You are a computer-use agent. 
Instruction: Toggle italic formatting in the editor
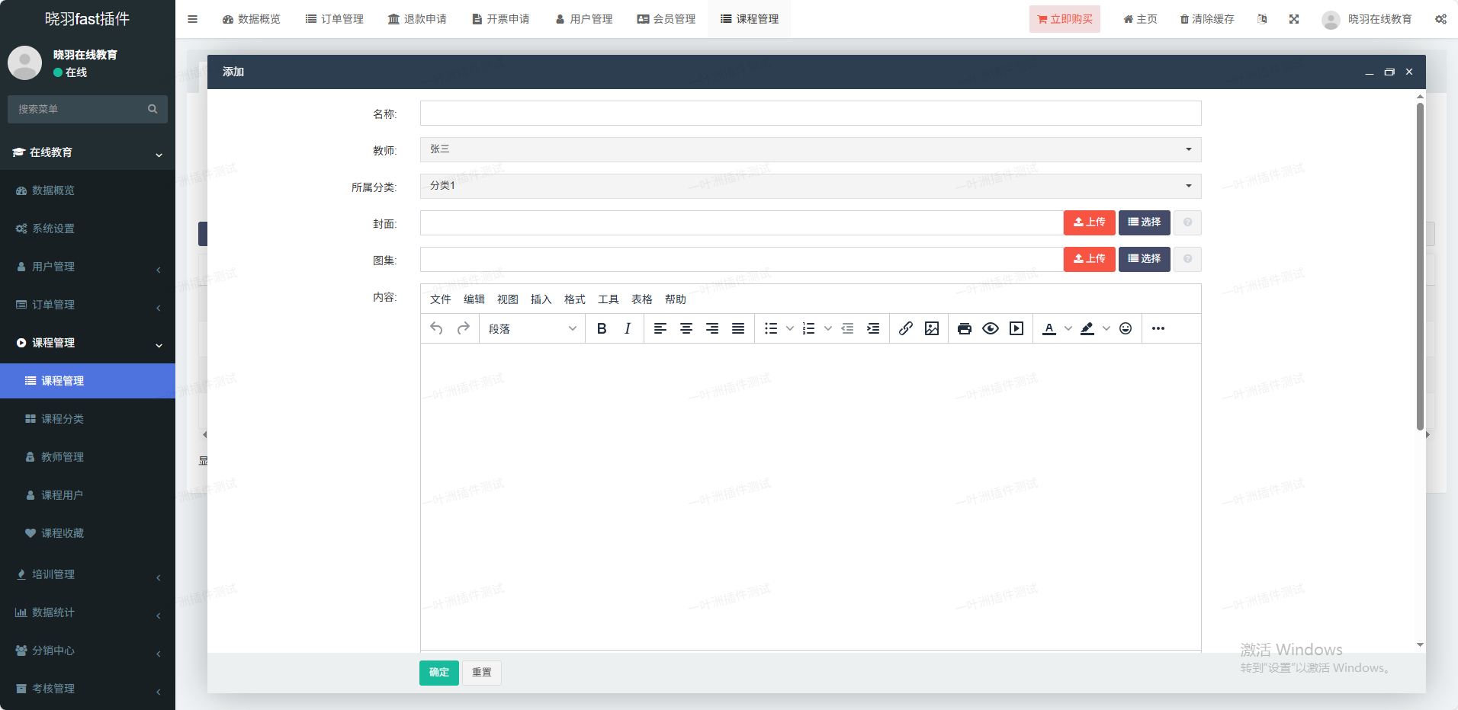[x=627, y=328]
